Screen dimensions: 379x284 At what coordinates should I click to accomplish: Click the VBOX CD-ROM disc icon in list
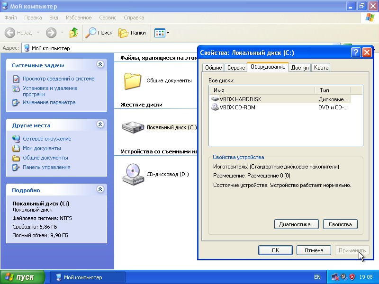pos(215,107)
